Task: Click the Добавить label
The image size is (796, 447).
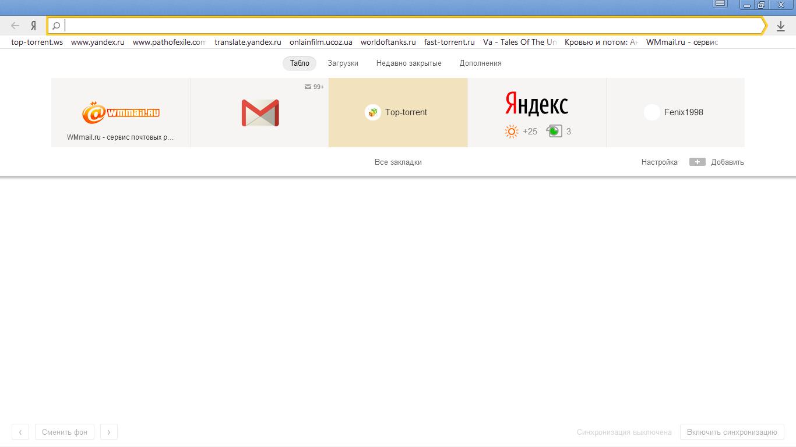Action: tap(727, 162)
